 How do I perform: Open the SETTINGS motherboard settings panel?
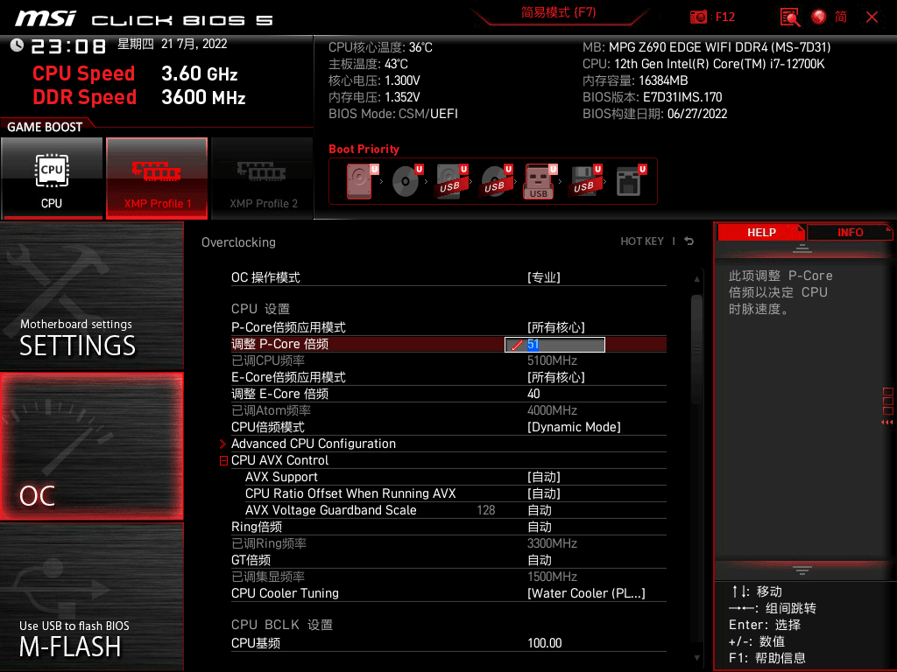coord(91,296)
